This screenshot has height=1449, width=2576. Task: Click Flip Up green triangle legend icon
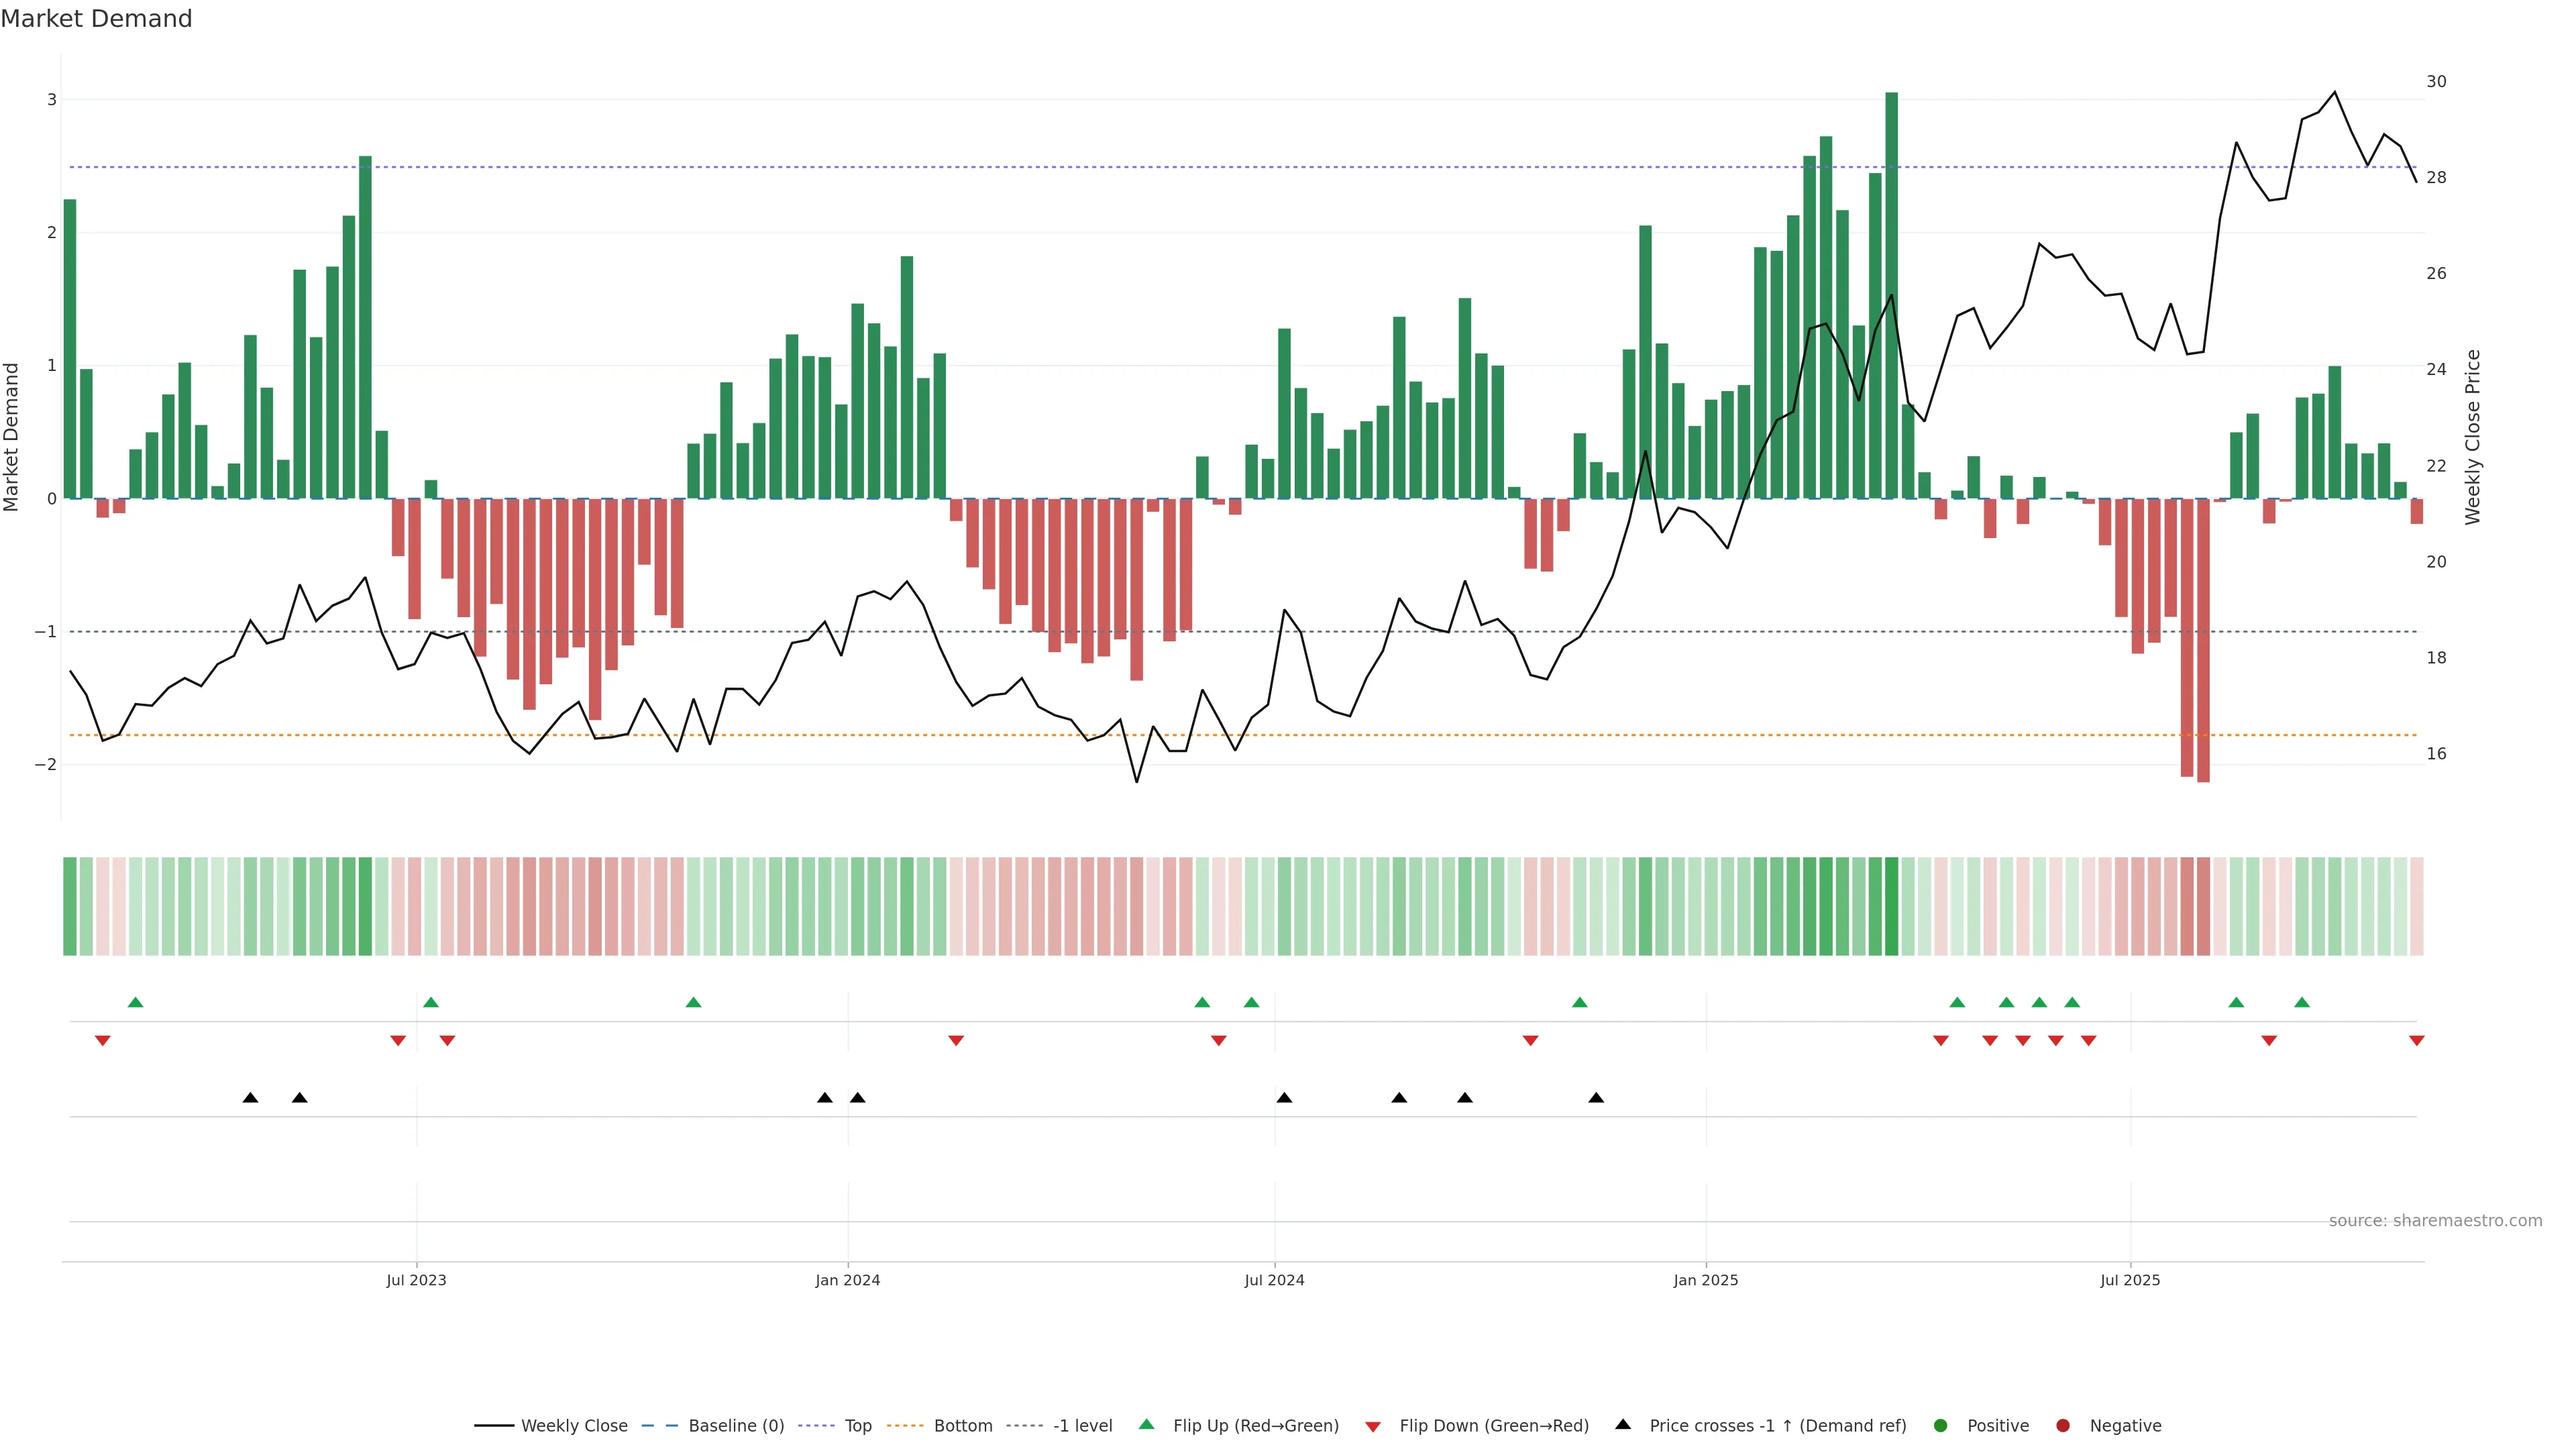pyautogui.click(x=1146, y=1425)
